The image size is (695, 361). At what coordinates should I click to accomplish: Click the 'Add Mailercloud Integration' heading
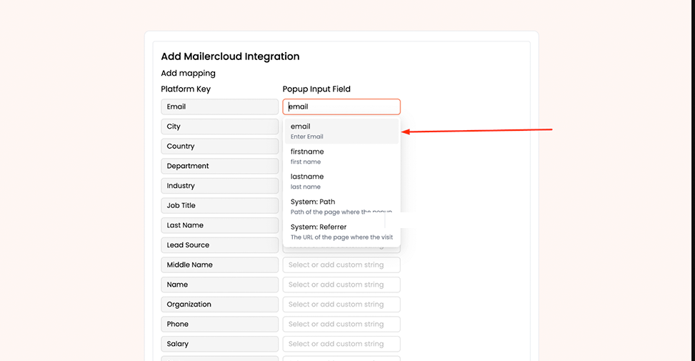230,56
